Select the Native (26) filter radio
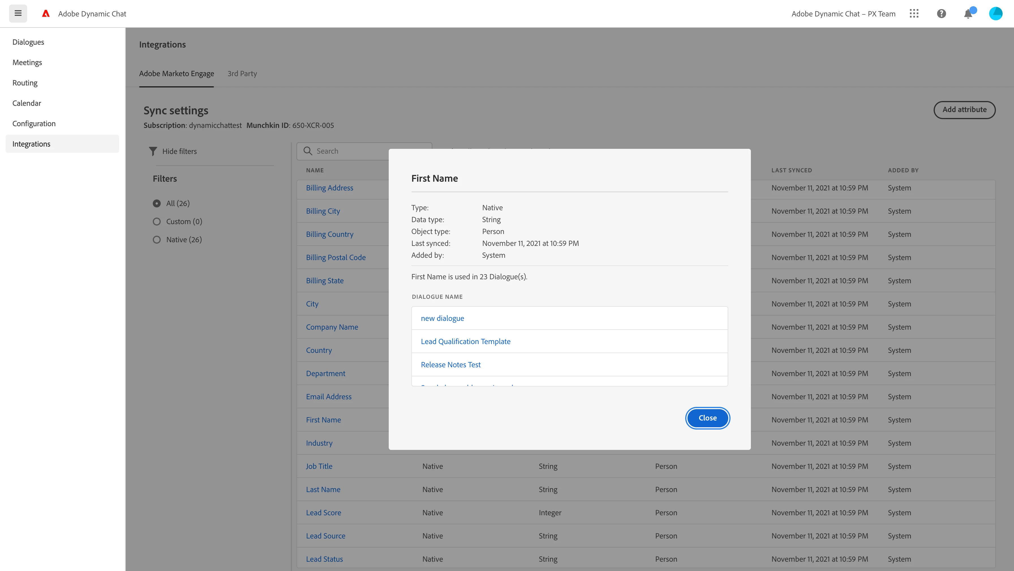This screenshot has width=1014, height=571. [157, 240]
